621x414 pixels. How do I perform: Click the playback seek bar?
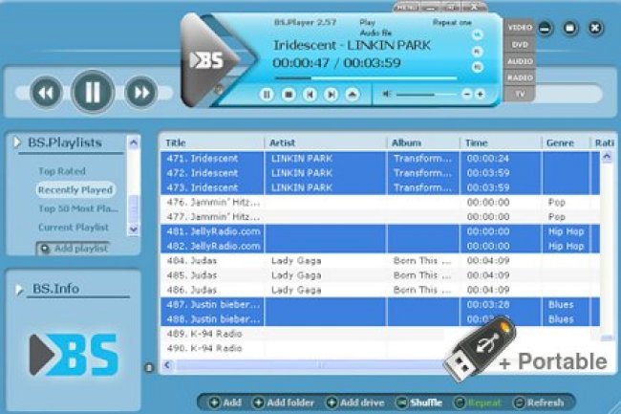[x=366, y=78]
